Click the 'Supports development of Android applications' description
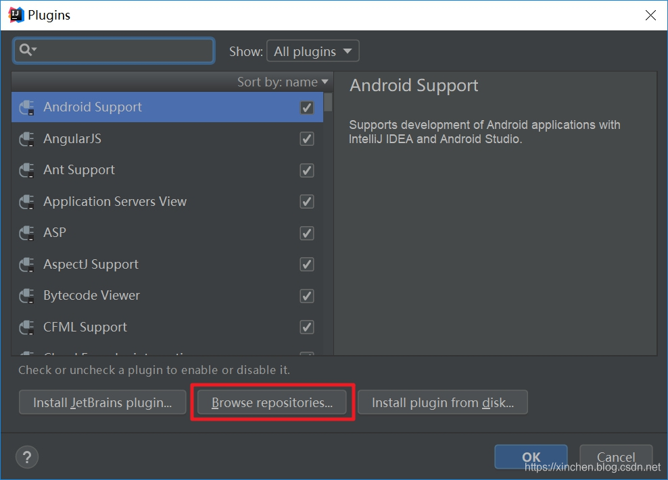 (x=484, y=132)
